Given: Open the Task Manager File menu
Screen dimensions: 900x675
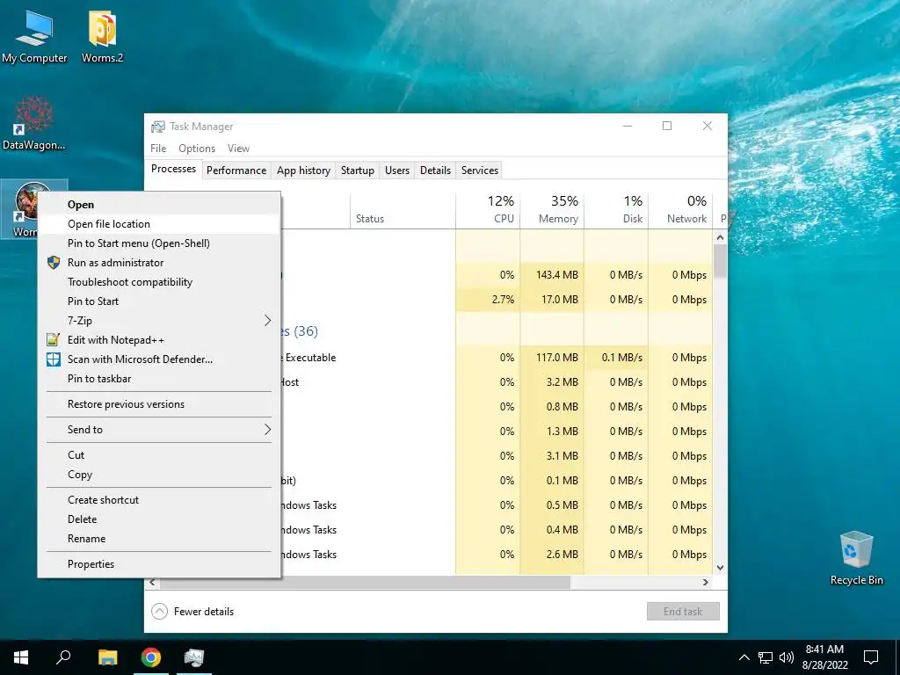Looking at the screenshot, I should [158, 148].
